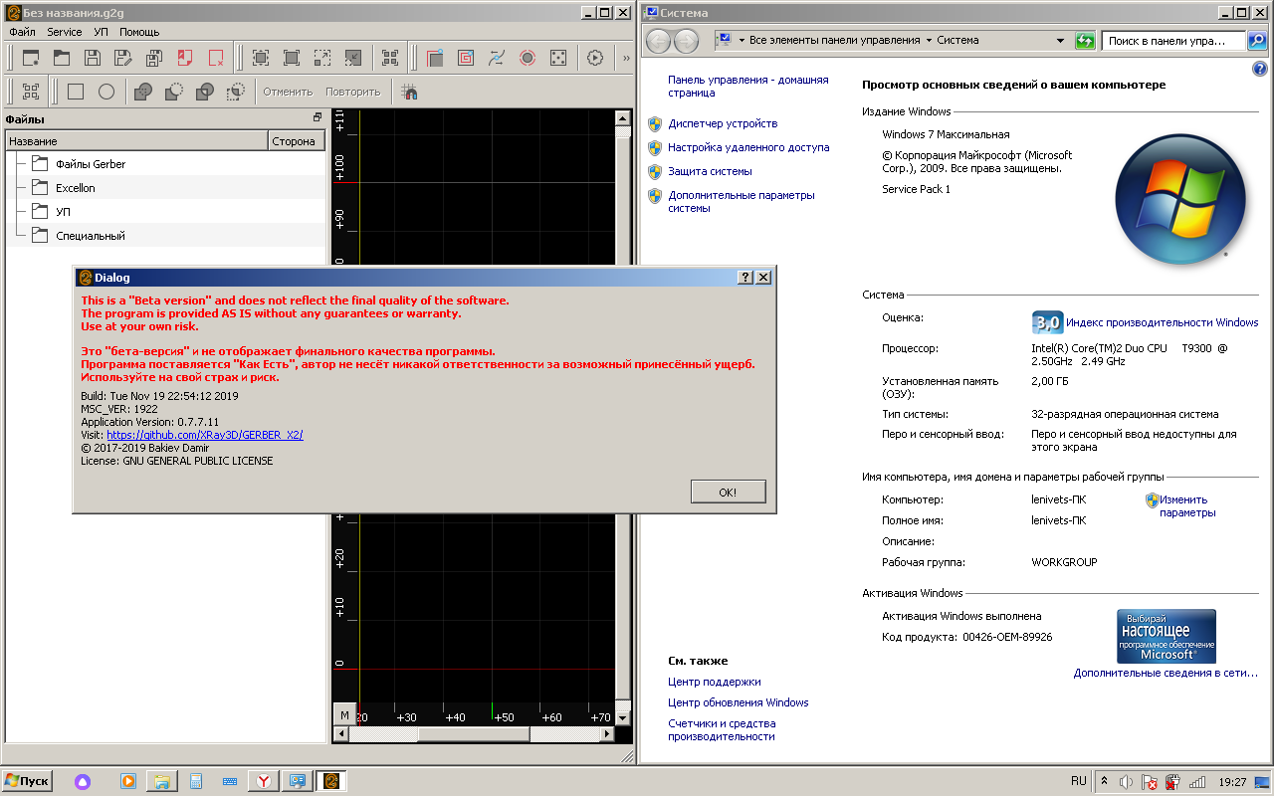Click the Название column header
This screenshot has width=1274, height=796.
(x=137, y=141)
